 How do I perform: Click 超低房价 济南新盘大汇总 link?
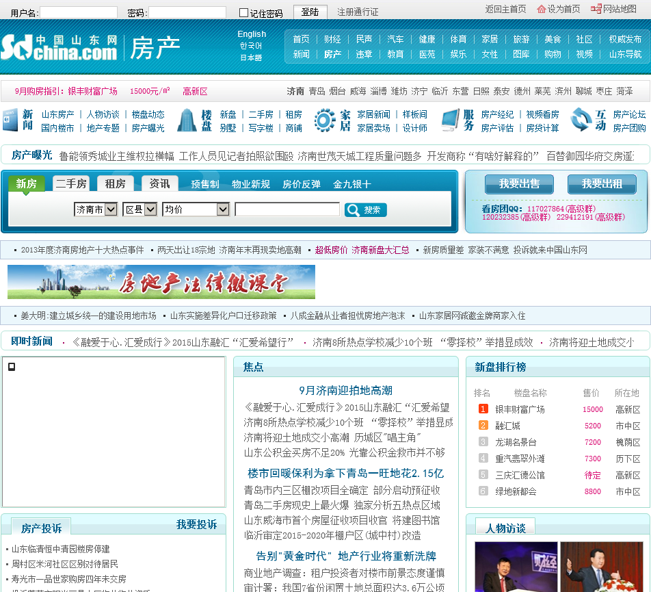click(362, 250)
